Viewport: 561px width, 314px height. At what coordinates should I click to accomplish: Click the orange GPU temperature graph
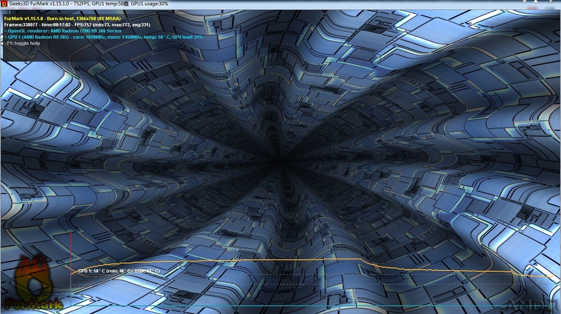tap(313, 267)
